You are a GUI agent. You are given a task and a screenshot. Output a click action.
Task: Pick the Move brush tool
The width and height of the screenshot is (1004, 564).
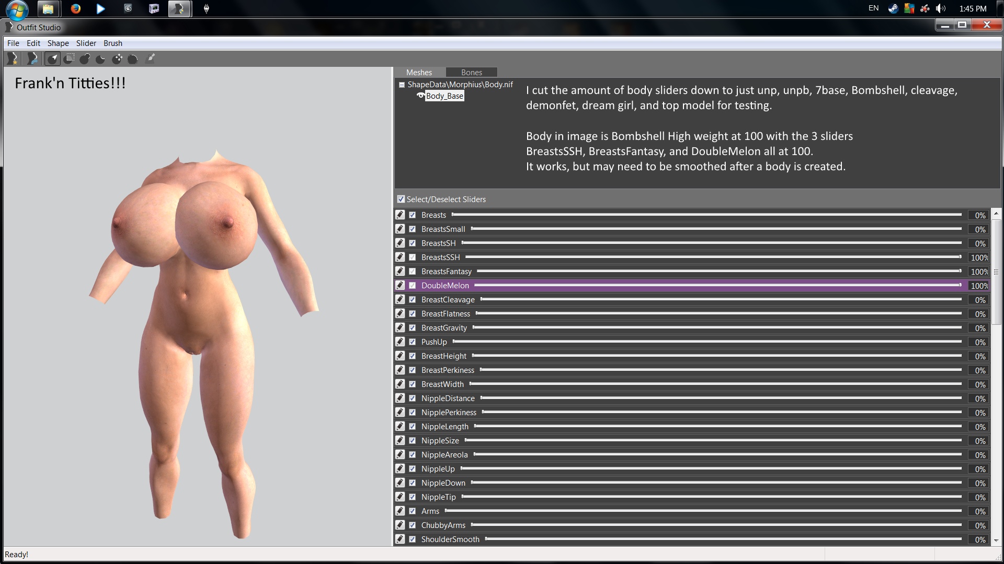117,59
